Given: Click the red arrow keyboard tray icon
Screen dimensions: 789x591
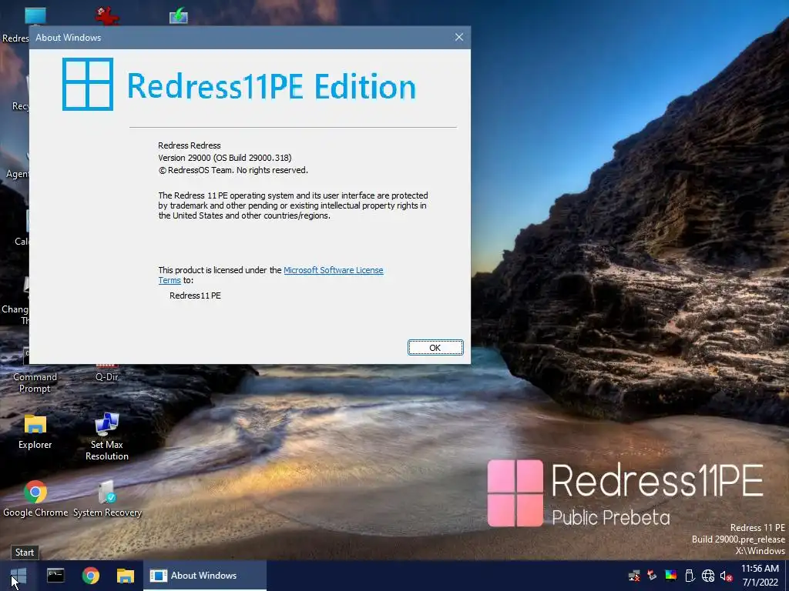Looking at the screenshot, I should pyautogui.click(x=652, y=576).
